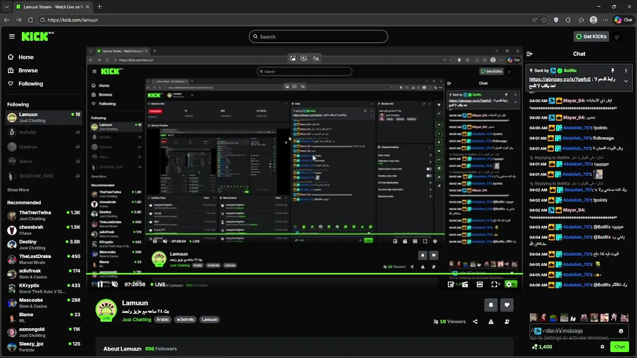This screenshot has height=358, width=637.
Task: Toggle theater mode in the video player
Action: (x=479, y=284)
